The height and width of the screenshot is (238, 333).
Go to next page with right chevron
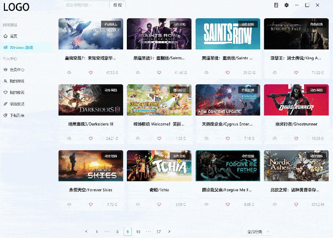pyautogui.click(x=169, y=232)
